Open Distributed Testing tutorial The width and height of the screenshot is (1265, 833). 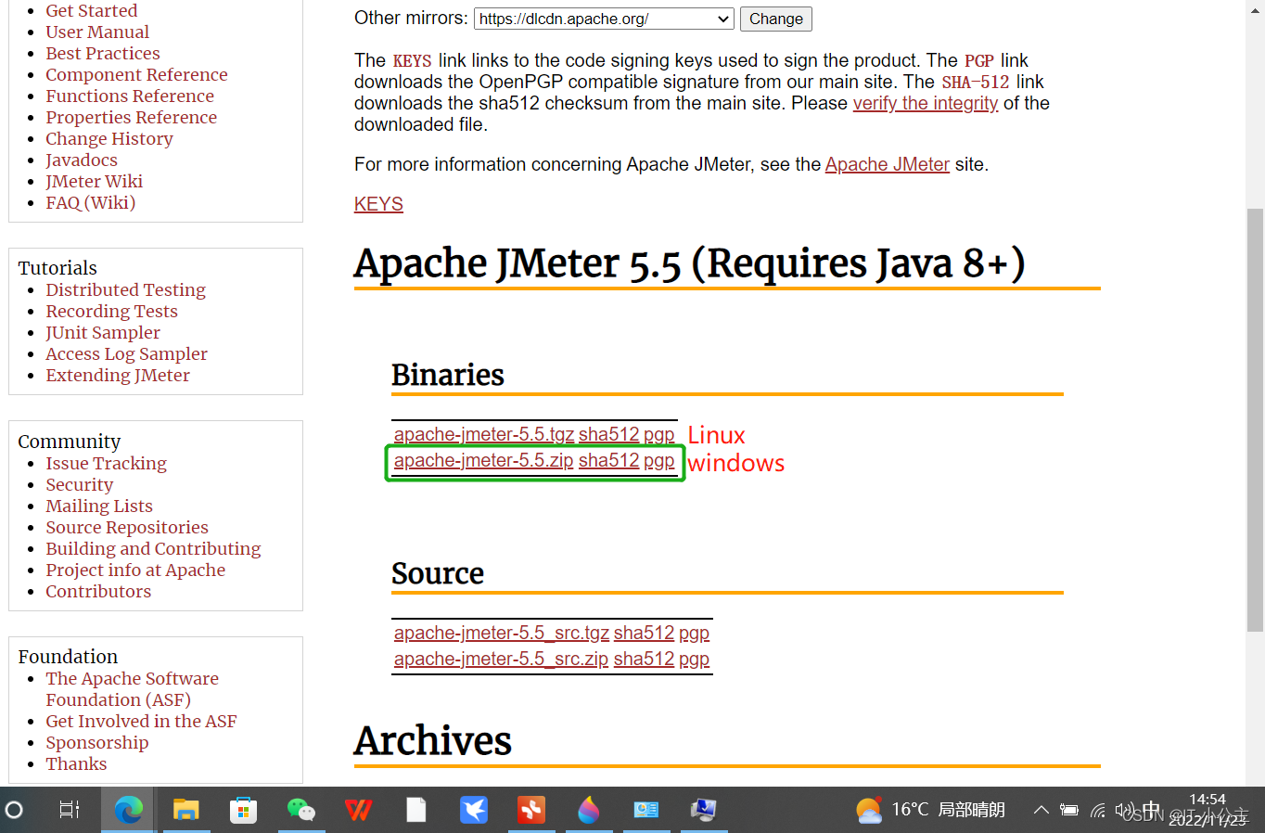[126, 289]
